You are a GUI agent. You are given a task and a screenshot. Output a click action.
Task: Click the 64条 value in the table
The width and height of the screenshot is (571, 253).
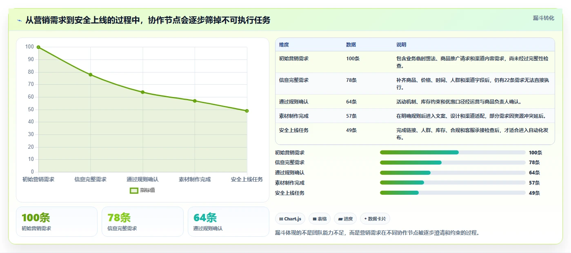351,102
